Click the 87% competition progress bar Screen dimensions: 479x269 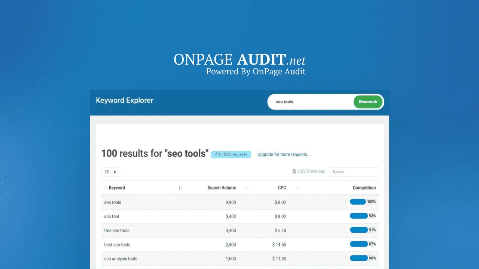click(363, 244)
